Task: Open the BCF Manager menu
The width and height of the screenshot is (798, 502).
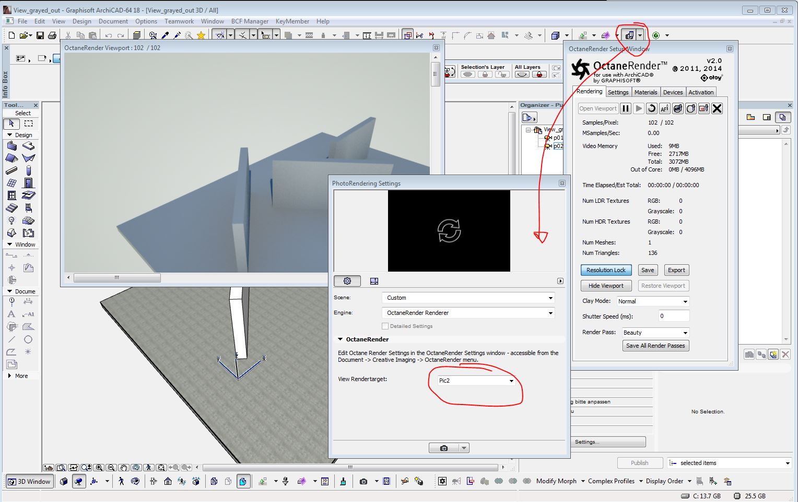Action: [x=250, y=21]
